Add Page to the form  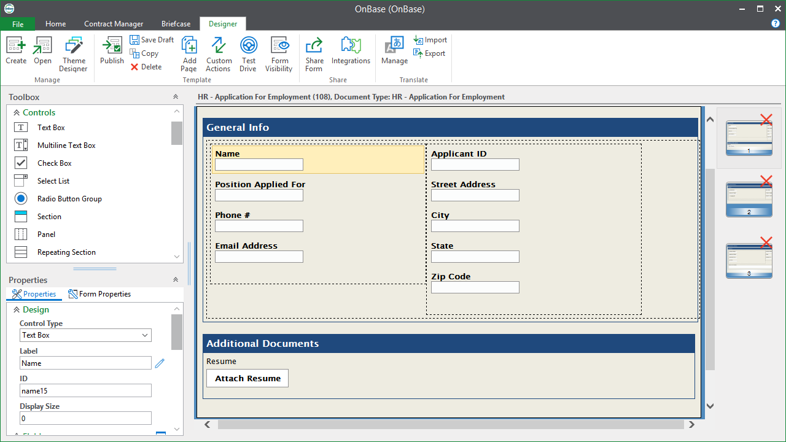[x=189, y=54]
